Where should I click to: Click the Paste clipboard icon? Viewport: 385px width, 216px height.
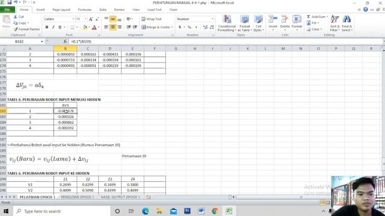click(x=6, y=20)
